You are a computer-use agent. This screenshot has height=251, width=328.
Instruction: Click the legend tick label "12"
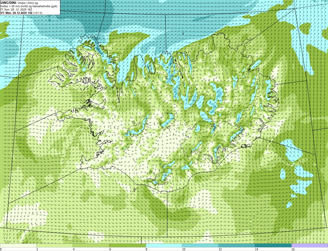tap(220, 249)
